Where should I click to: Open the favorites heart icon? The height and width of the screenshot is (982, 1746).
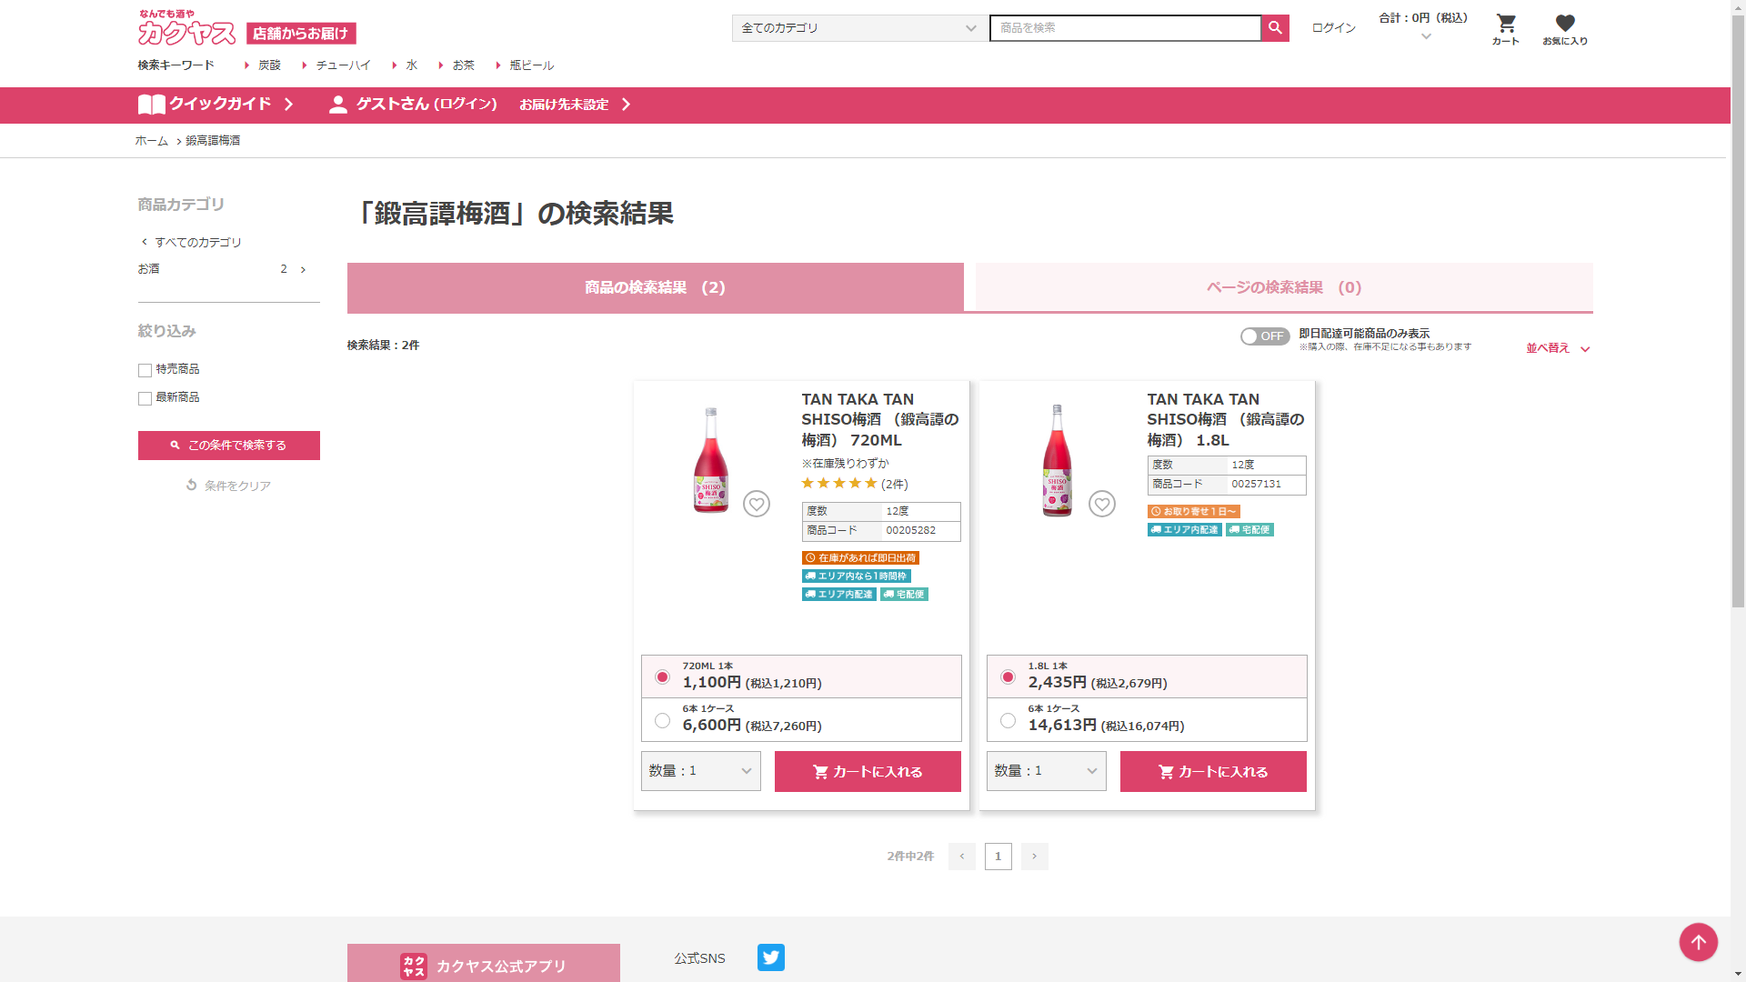click(1565, 29)
